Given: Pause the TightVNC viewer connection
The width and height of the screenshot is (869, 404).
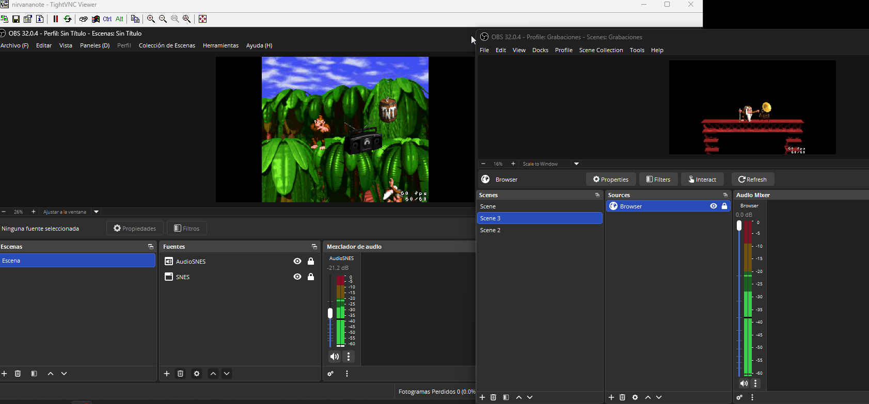Looking at the screenshot, I should (55, 19).
